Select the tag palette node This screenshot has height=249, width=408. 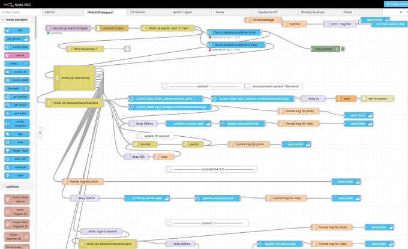[17, 134]
